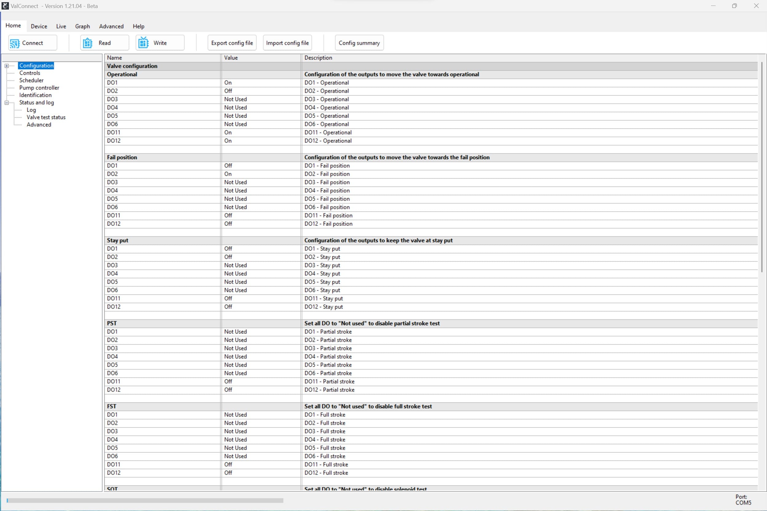The image size is (767, 511).
Task: Select Configuration in the tree
Action: tap(36, 66)
